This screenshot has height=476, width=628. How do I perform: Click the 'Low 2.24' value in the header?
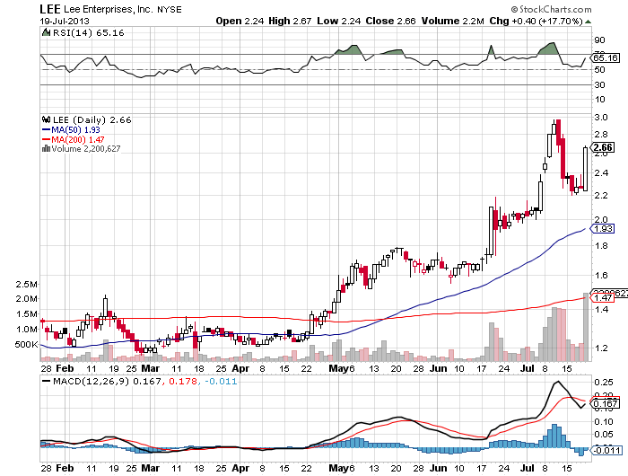339,21
